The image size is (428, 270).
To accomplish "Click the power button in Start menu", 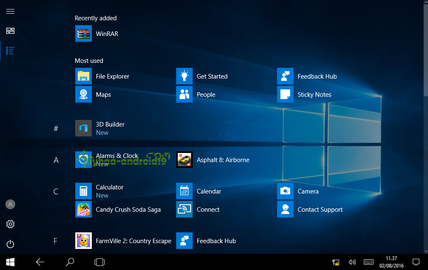I will [10, 244].
